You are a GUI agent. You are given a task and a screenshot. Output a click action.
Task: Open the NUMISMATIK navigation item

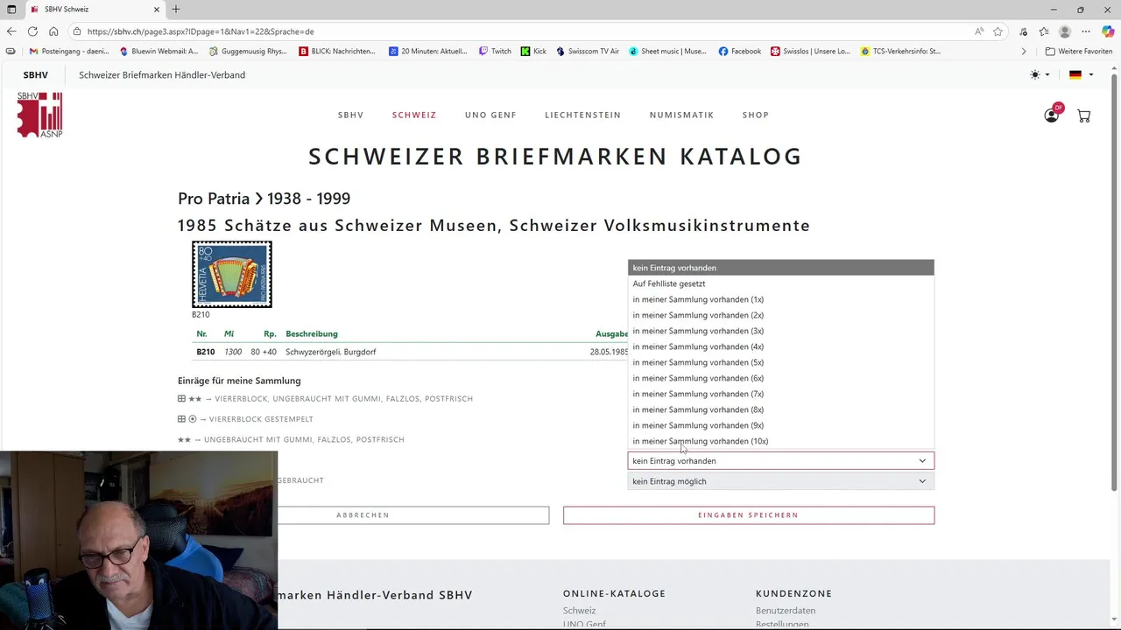click(681, 115)
